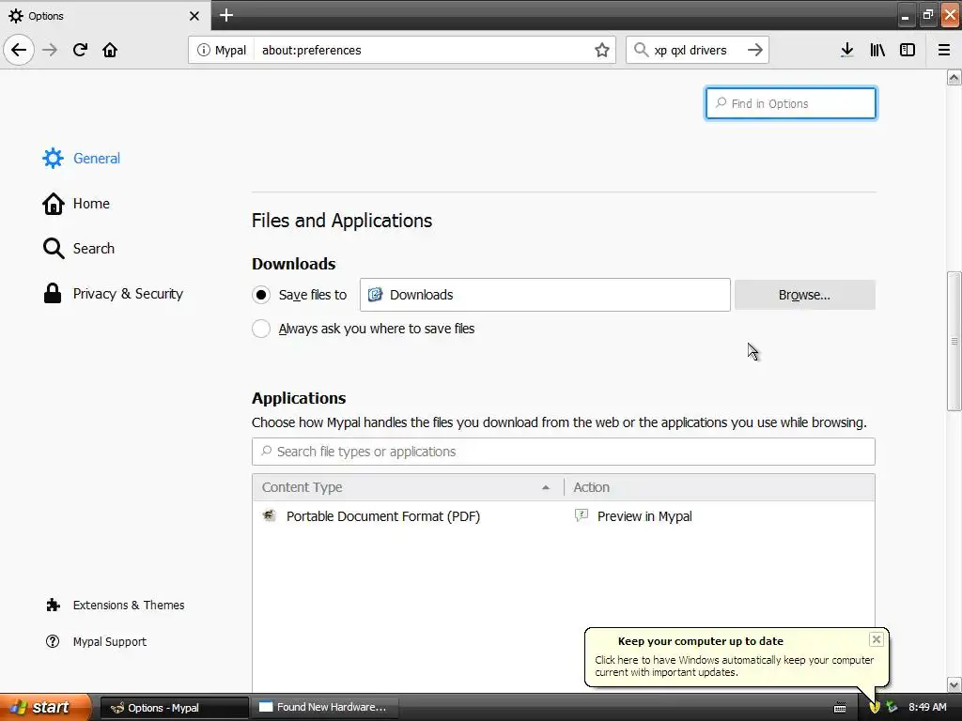Click the vertical scrollbar thumb
This screenshot has height=721, width=962.
[954, 341]
